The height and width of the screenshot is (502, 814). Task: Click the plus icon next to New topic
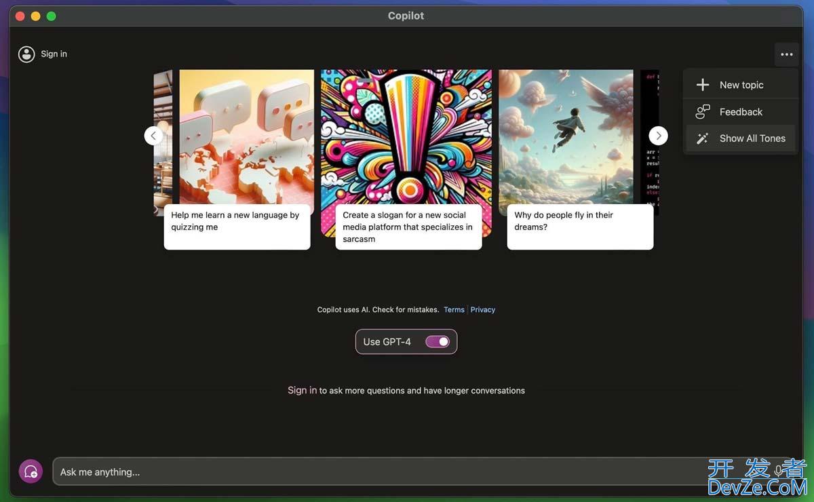703,85
